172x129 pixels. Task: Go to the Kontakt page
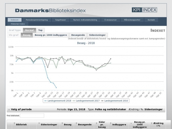coord(151,20)
